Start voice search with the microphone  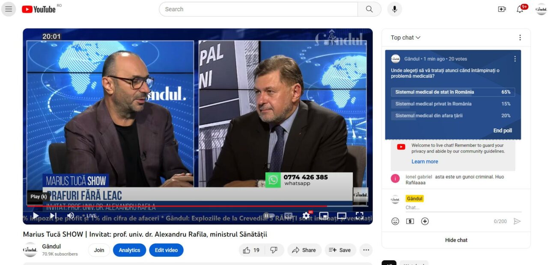[395, 9]
